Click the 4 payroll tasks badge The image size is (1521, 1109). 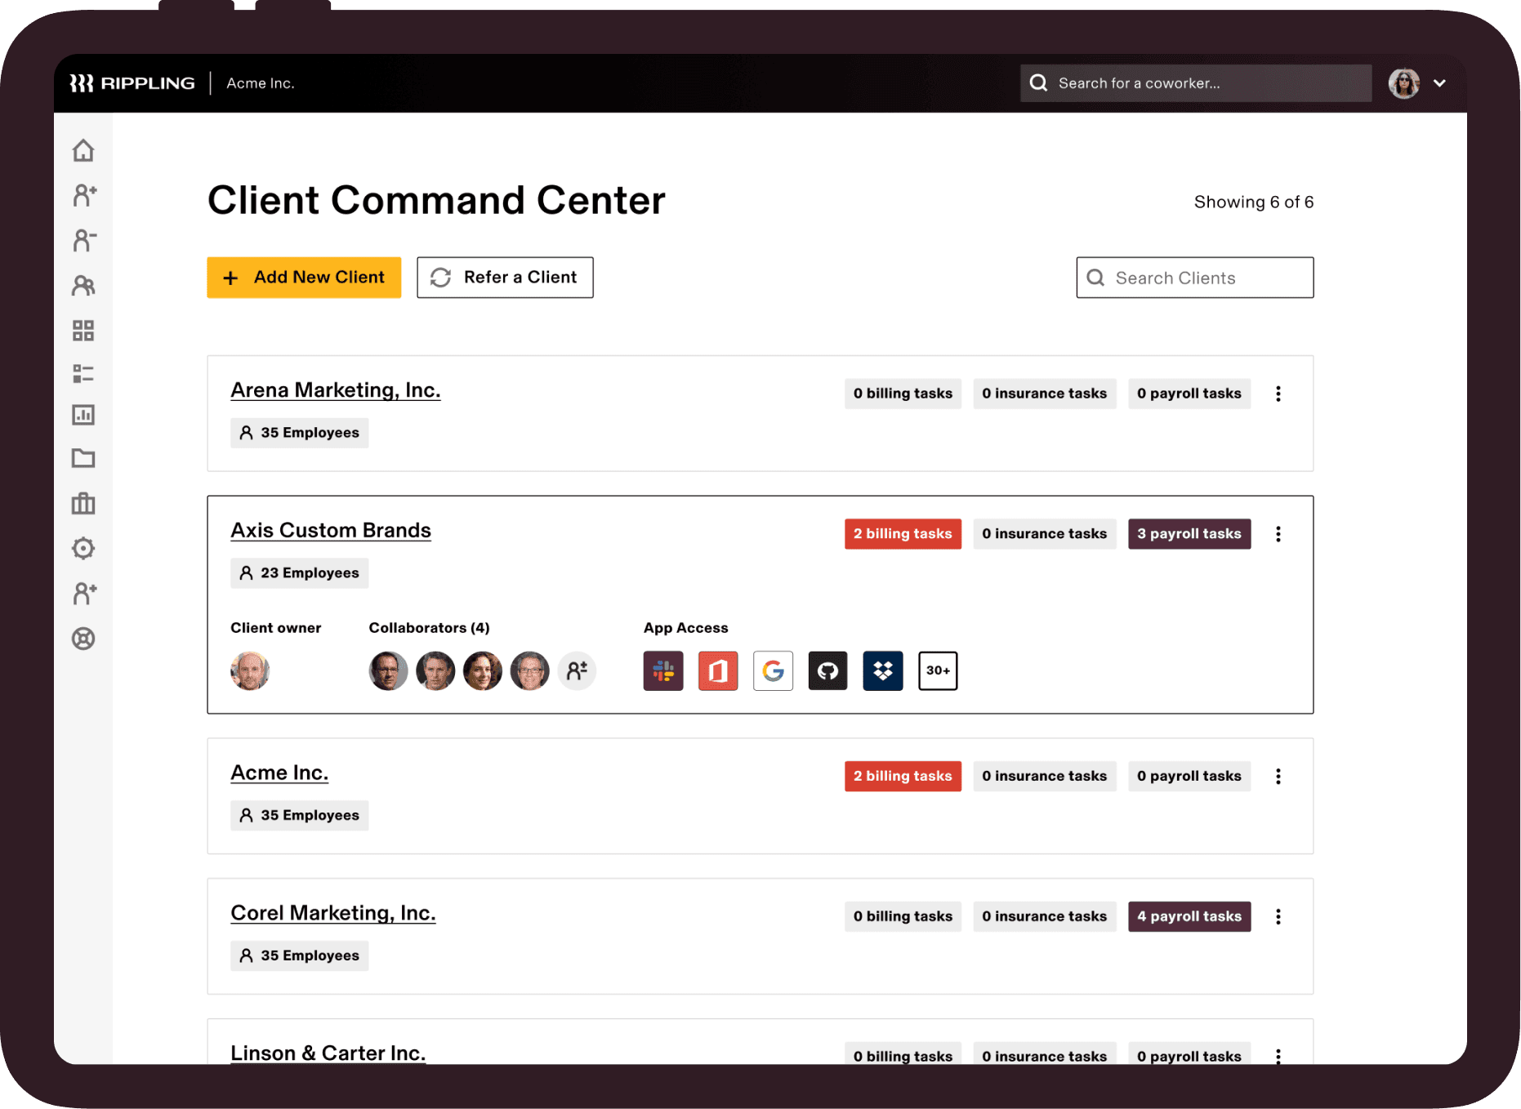point(1189,916)
